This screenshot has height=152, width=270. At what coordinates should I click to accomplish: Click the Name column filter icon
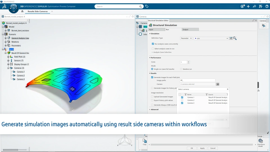[x=185, y=95]
